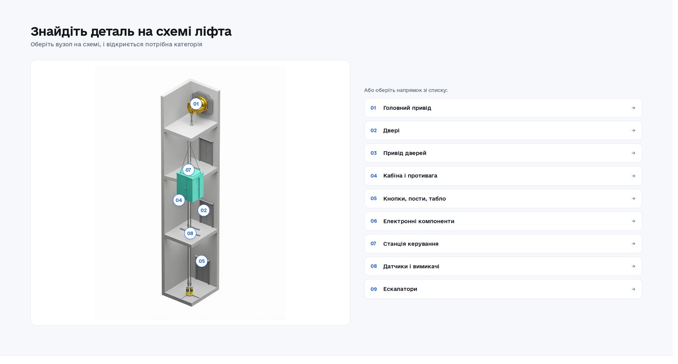678x364 pixels.
Task: Click the Електронні компоненти list entry
Action: (503, 221)
